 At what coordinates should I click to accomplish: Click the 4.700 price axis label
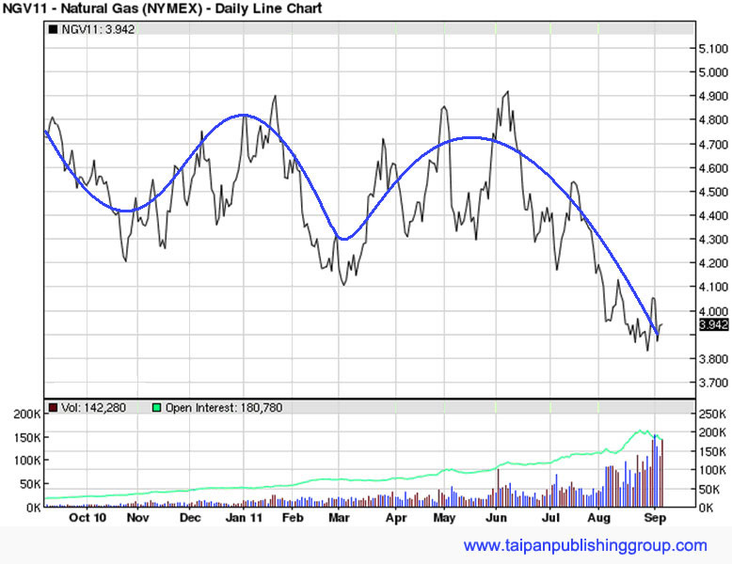(713, 144)
